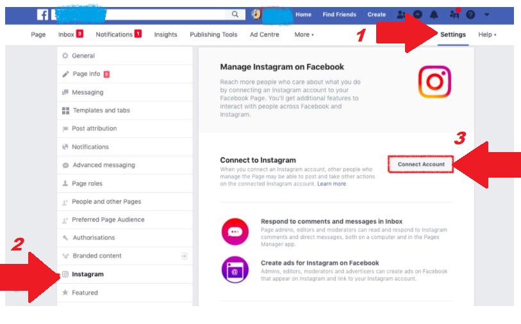Click the Featured star icon
Image resolution: width=521 pixels, height=324 pixels.
click(65, 292)
